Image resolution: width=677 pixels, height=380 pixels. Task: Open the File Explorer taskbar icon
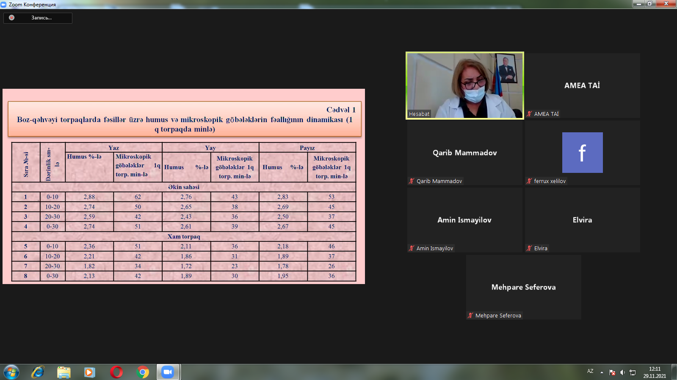coord(64,372)
